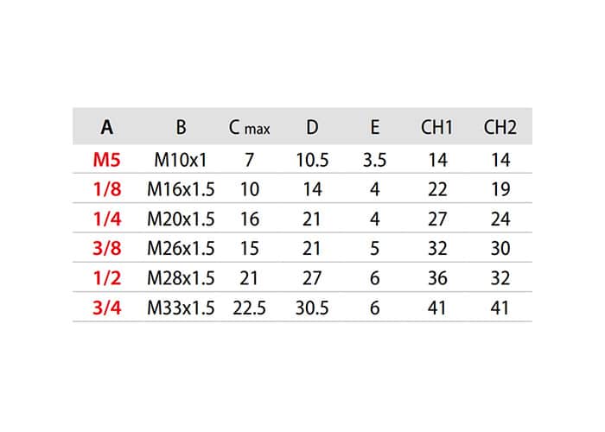Click the M10x1 cell

point(181,160)
